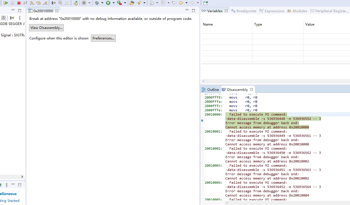350x205 pixels.
Task: Open the Run button dropdown arrow
Action: coord(114,3)
